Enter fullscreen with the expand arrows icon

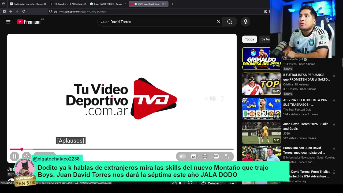227,156
